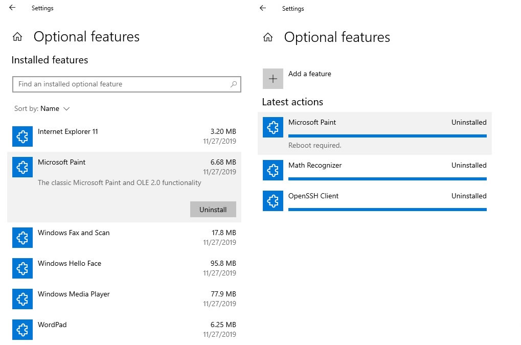Click the Uninstalled status of OpenSSH Client
521x345 pixels.
click(x=469, y=196)
